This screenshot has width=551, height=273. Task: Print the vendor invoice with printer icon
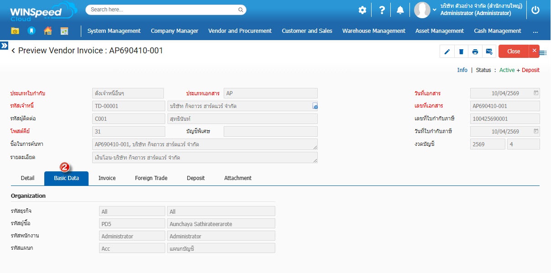point(475,52)
